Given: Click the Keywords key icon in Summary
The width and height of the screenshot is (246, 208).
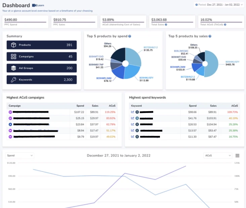Looking at the screenshot, I should click(x=13, y=80).
